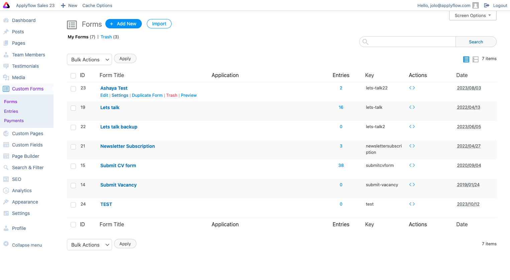Switch to list view icon
This screenshot has width=510, height=280.
(x=466, y=59)
